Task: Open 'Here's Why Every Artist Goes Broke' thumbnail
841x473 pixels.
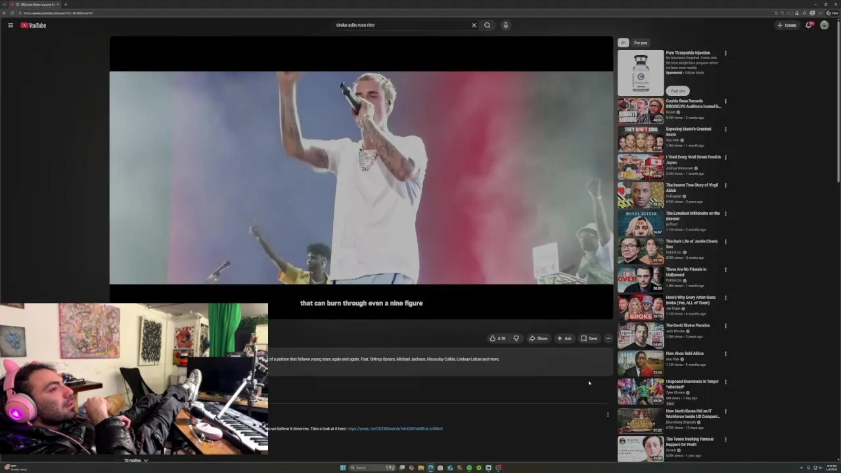Action: (x=641, y=307)
